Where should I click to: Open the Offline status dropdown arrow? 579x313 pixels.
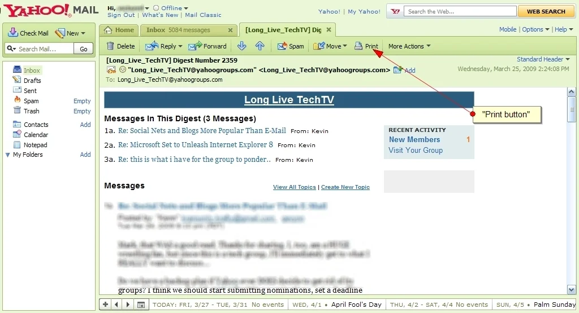click(185, 8)
